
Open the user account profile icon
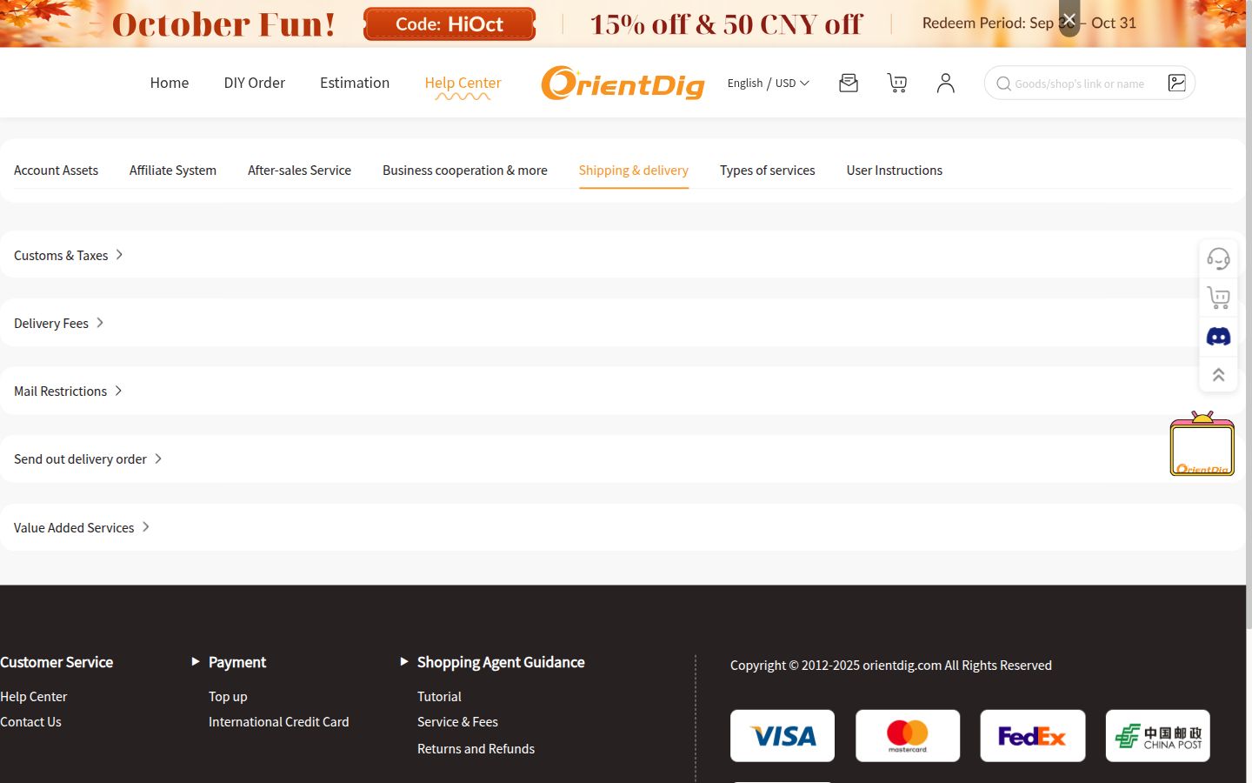[946, 83]
